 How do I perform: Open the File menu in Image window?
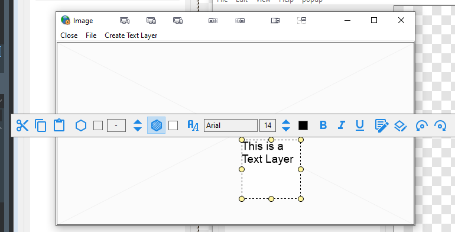click(91, 36)
